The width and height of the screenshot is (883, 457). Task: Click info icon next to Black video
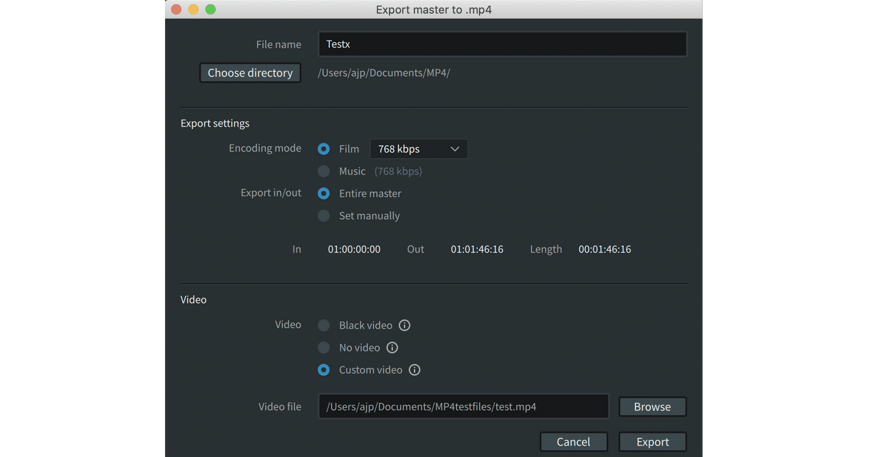point(404,325)
